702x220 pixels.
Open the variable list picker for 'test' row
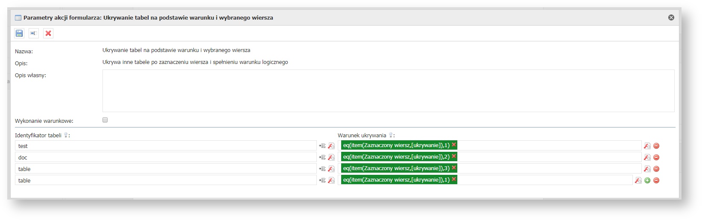point(322,146)
